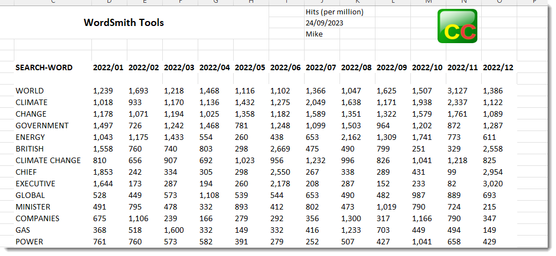Click the 2022/12 header cell
Image resolution: width=556 pixels, height=256 pixels.
tap(498, 67)
